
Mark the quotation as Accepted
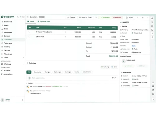tap(105, 17)
